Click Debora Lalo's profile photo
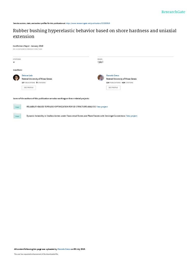 click(x=16, y=77)
